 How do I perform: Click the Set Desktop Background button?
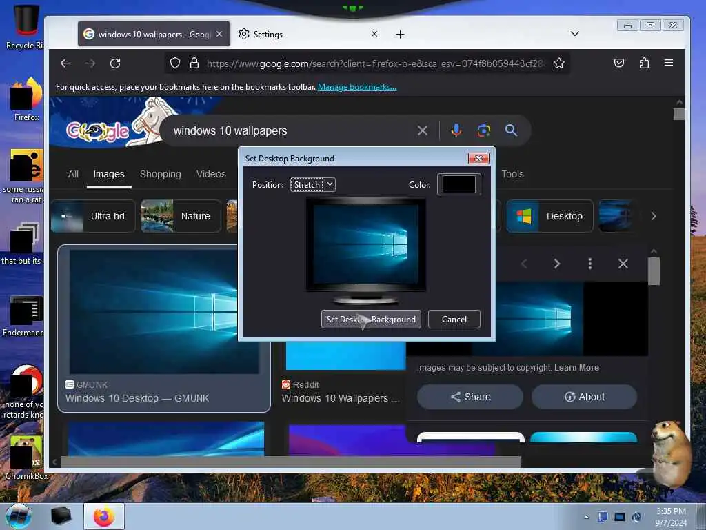[x=371, y=319]
